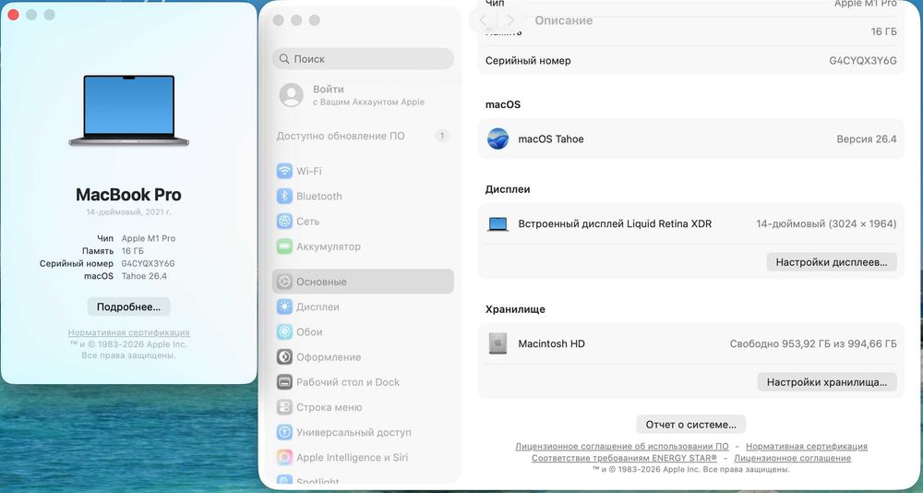Click Встроенный дисплей Liquid Retina XDR

coord(615,223)
